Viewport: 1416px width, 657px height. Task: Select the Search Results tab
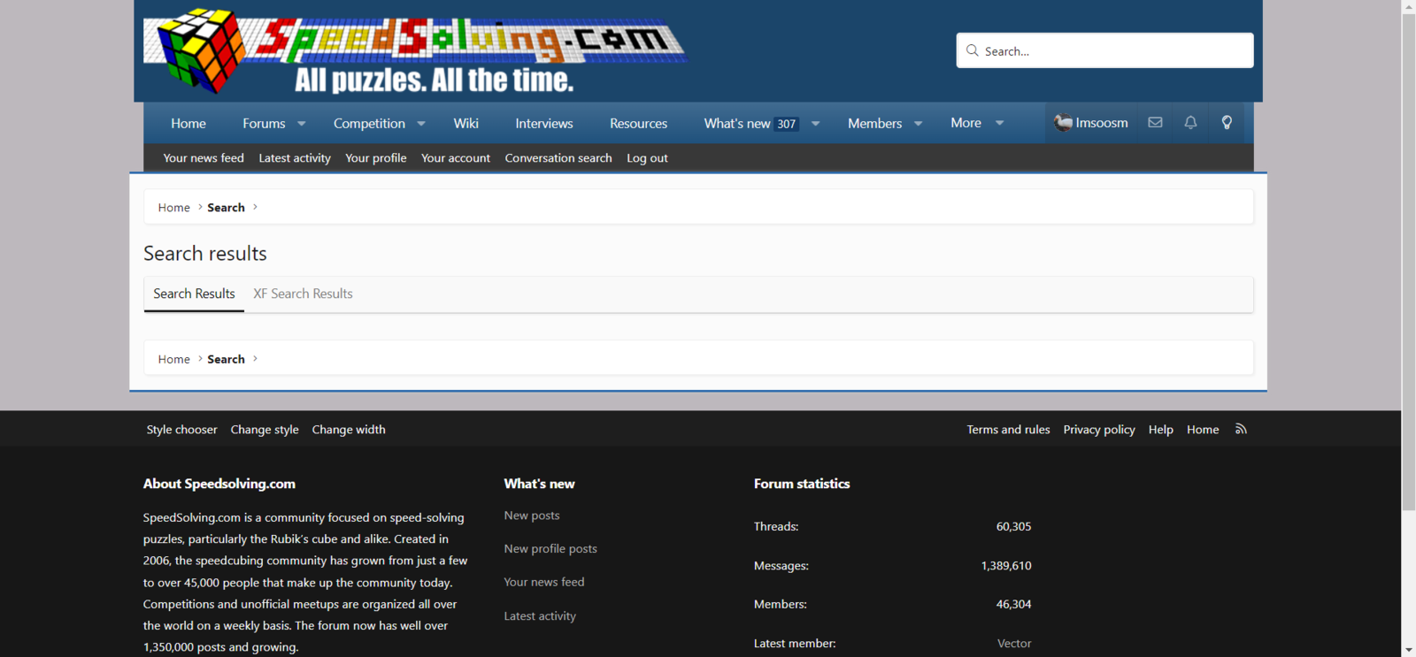coord(194,294)
